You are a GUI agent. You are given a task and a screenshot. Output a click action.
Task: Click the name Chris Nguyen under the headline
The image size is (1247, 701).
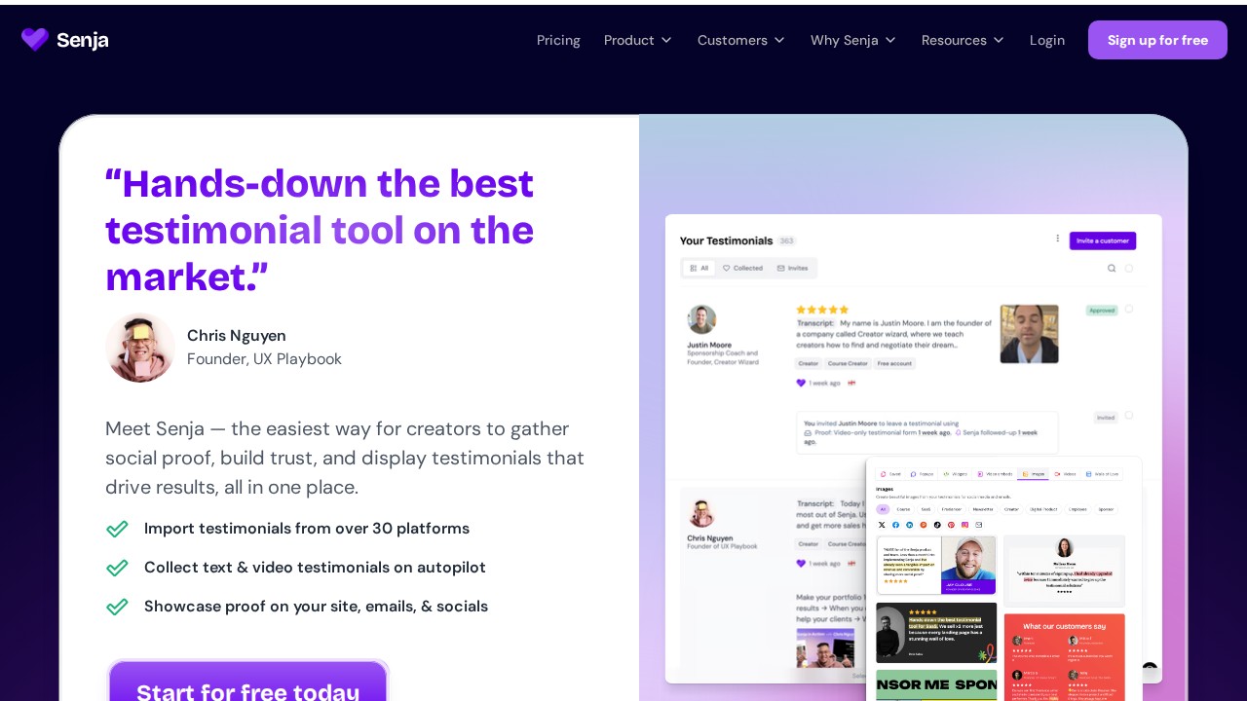pos(237,335)
